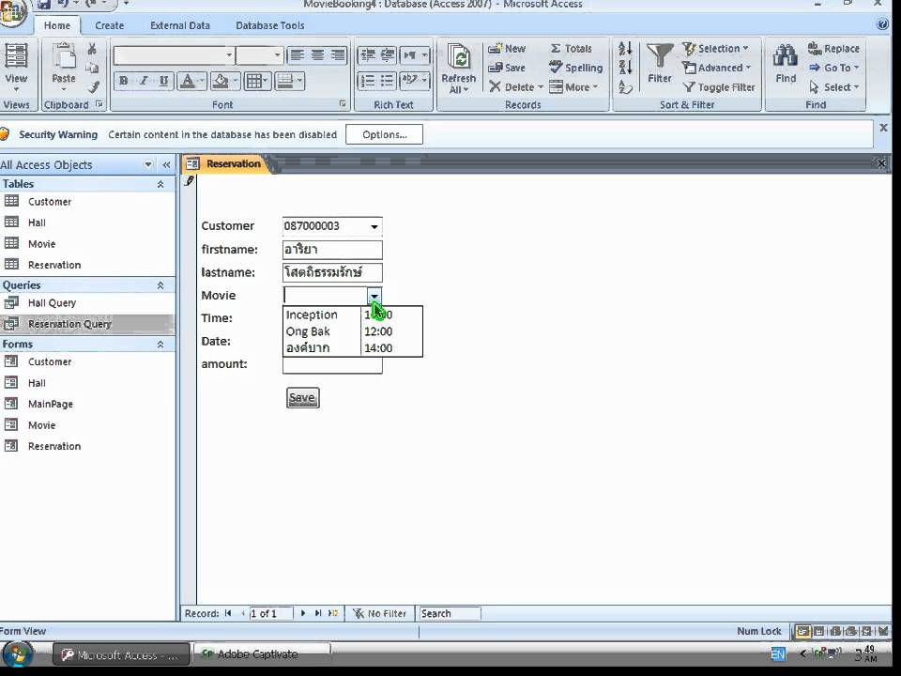
Task: Open the View button dropdown
Action: pos(16,90)
